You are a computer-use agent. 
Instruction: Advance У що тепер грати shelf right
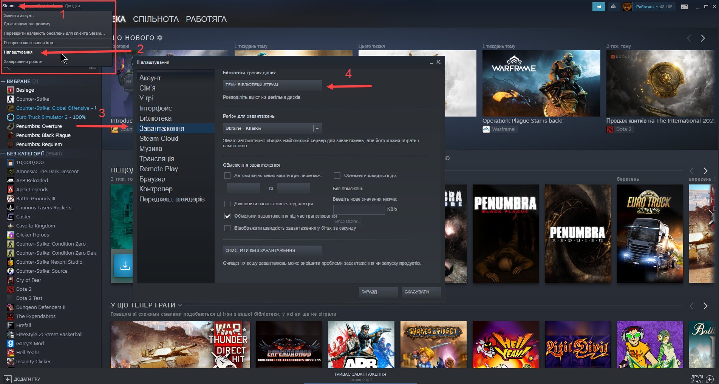[705, 306]
